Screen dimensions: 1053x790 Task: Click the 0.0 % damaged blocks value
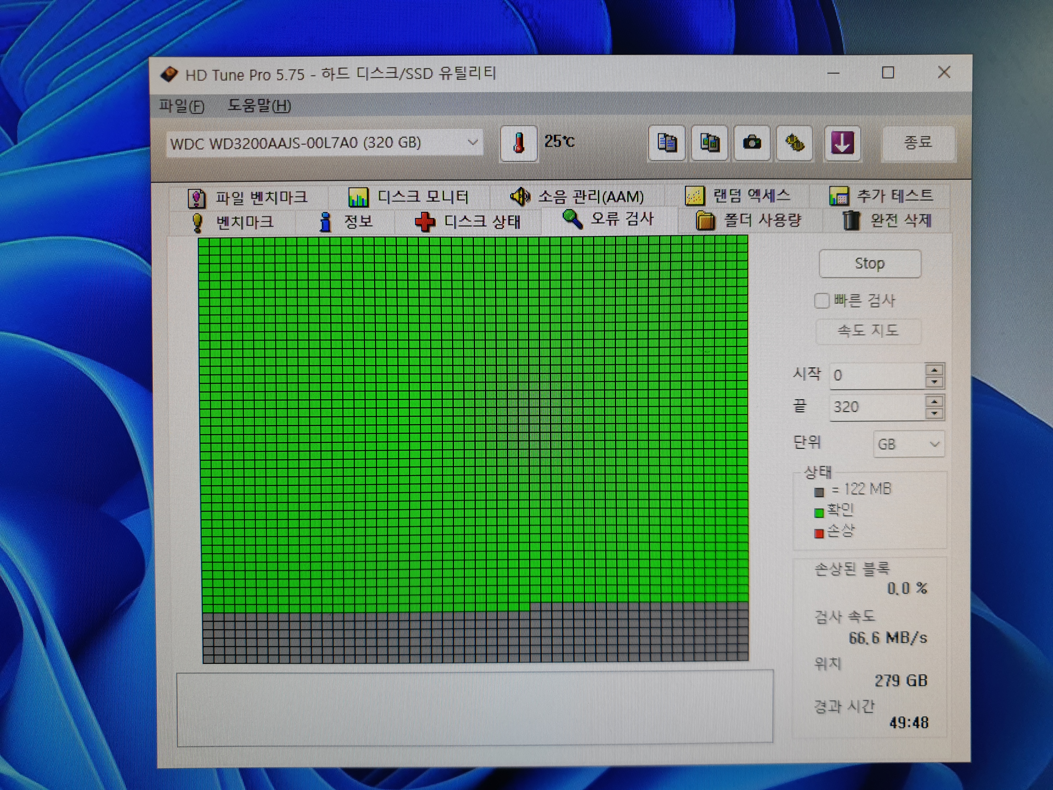(x=907, y=589)
